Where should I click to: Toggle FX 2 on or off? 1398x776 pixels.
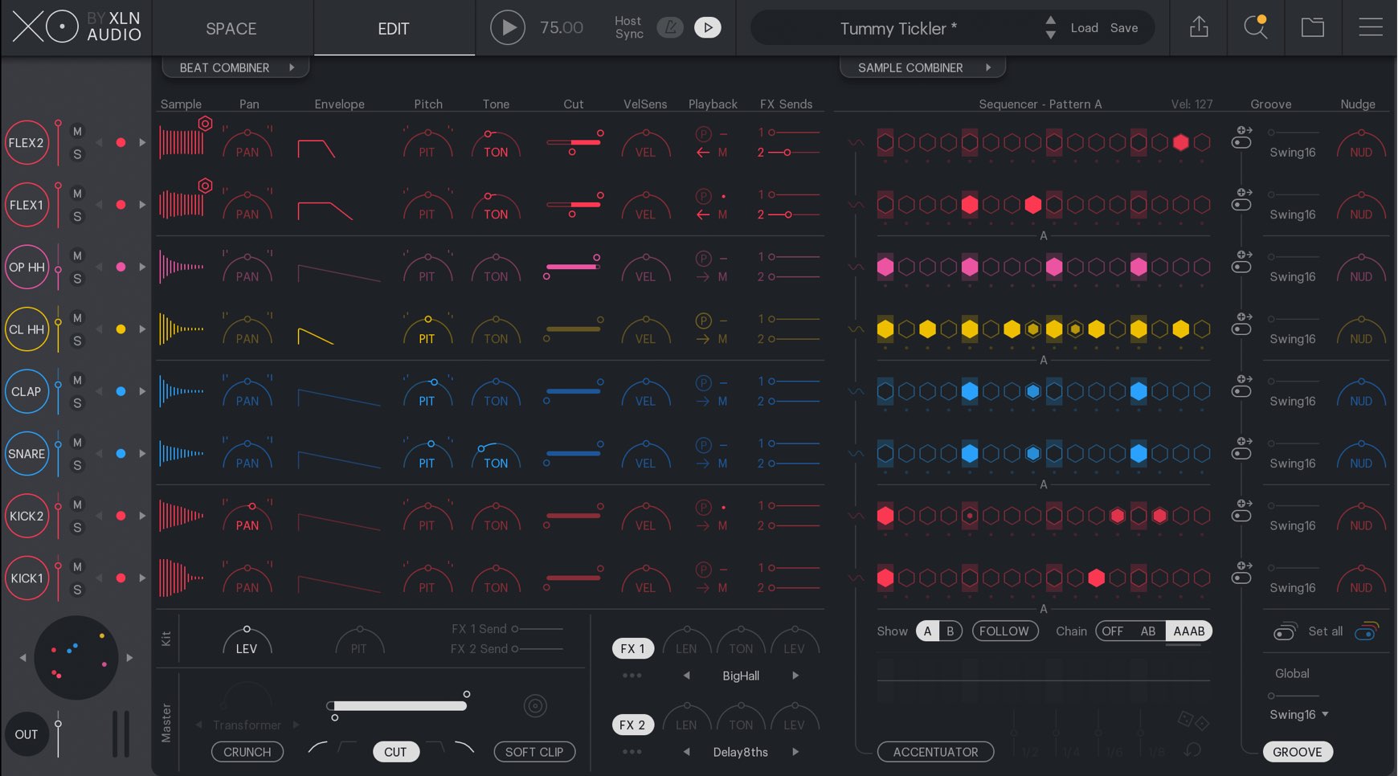pos(633,725)
